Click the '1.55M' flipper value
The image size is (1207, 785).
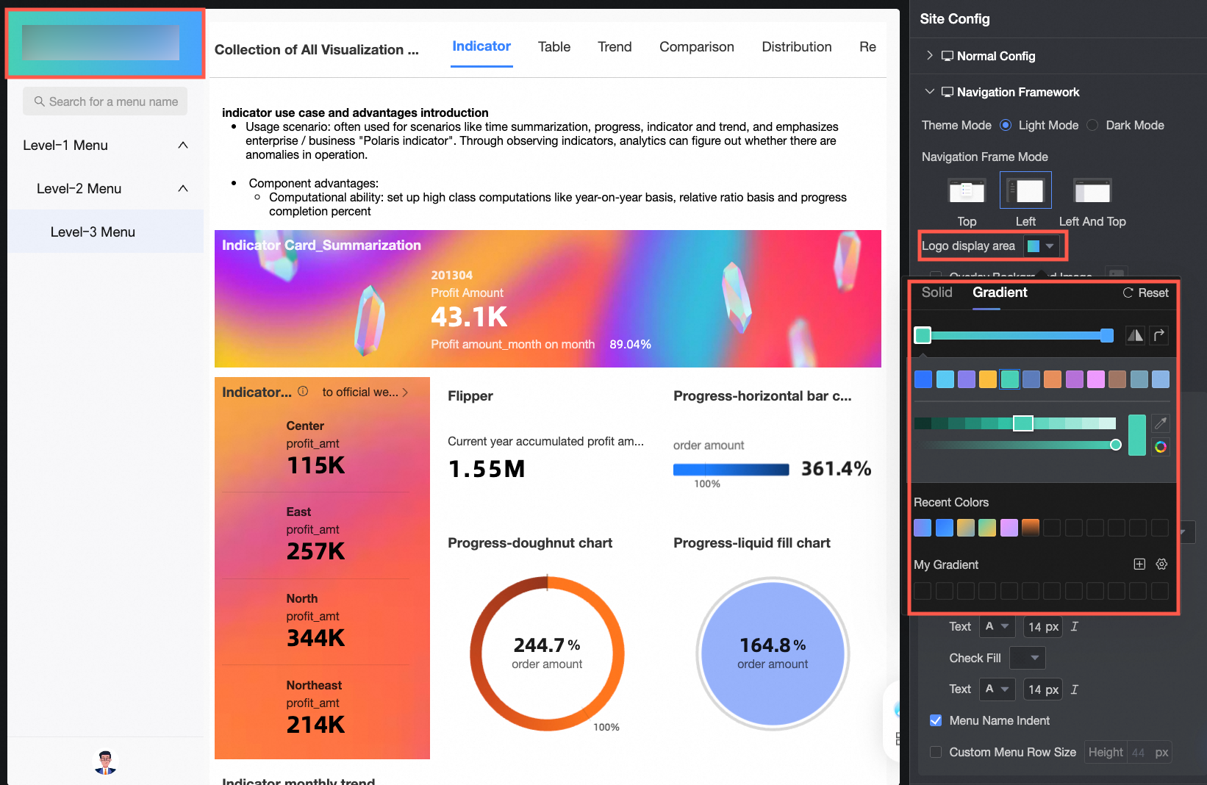[x=487, y=469]
